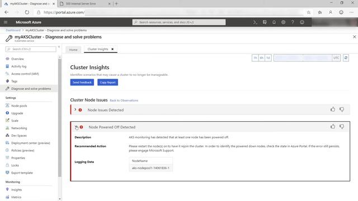Viewport: 358px width, 201px height.
Task: Switch to the Home tab
Action: pos(73,50)
